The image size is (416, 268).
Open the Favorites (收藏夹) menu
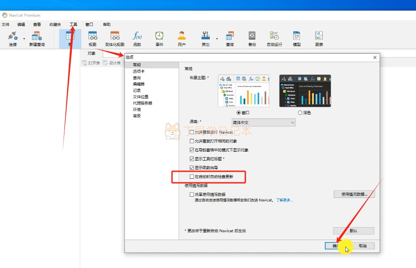pos(55,24)
